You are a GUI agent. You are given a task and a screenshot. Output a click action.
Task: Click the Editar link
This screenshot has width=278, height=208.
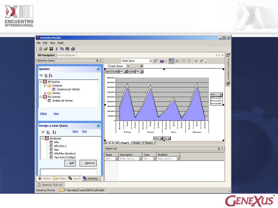coord(43,114)
